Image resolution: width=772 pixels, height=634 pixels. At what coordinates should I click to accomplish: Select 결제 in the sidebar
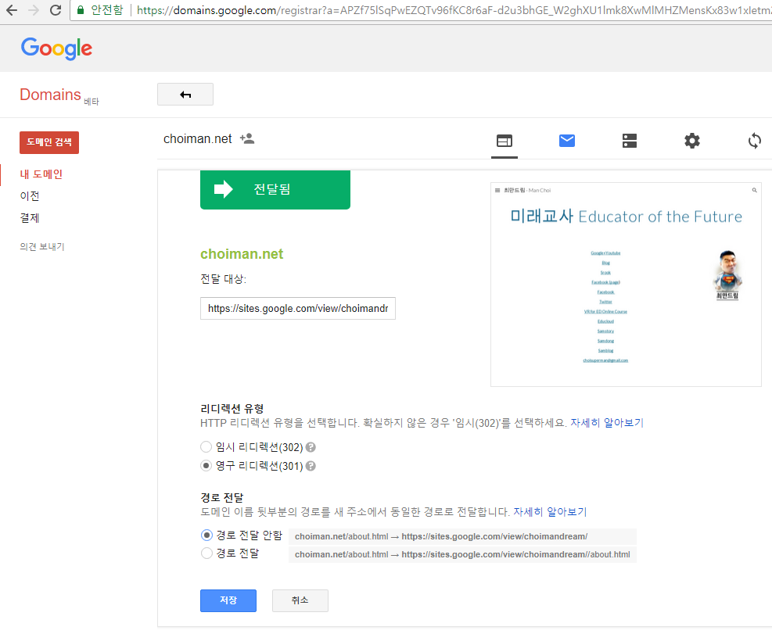(x=30, y=218)
